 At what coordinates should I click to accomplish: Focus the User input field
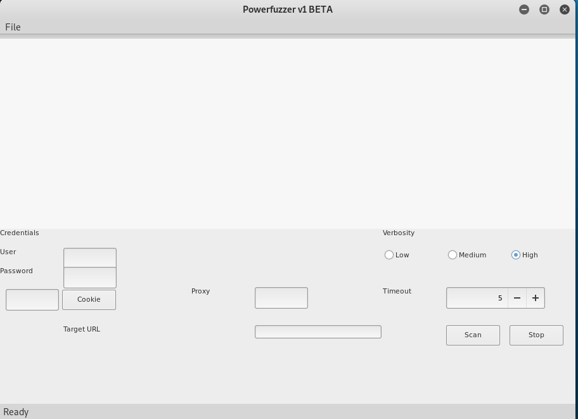pyautogui.click(x=90, y=257)
